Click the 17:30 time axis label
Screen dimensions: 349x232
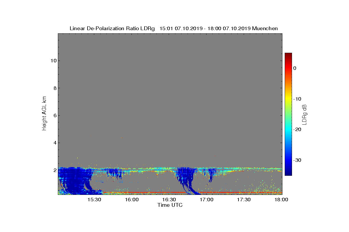[x=244, y=200]
